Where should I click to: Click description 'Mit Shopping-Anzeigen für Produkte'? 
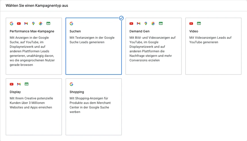tap(90, 105)
